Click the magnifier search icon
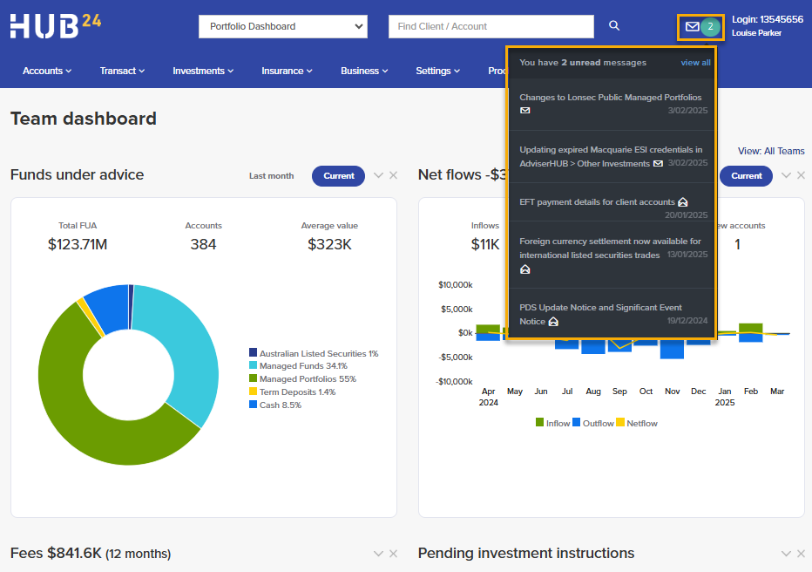This screenshot has width=812, height=572. click(x=614, y=26)
